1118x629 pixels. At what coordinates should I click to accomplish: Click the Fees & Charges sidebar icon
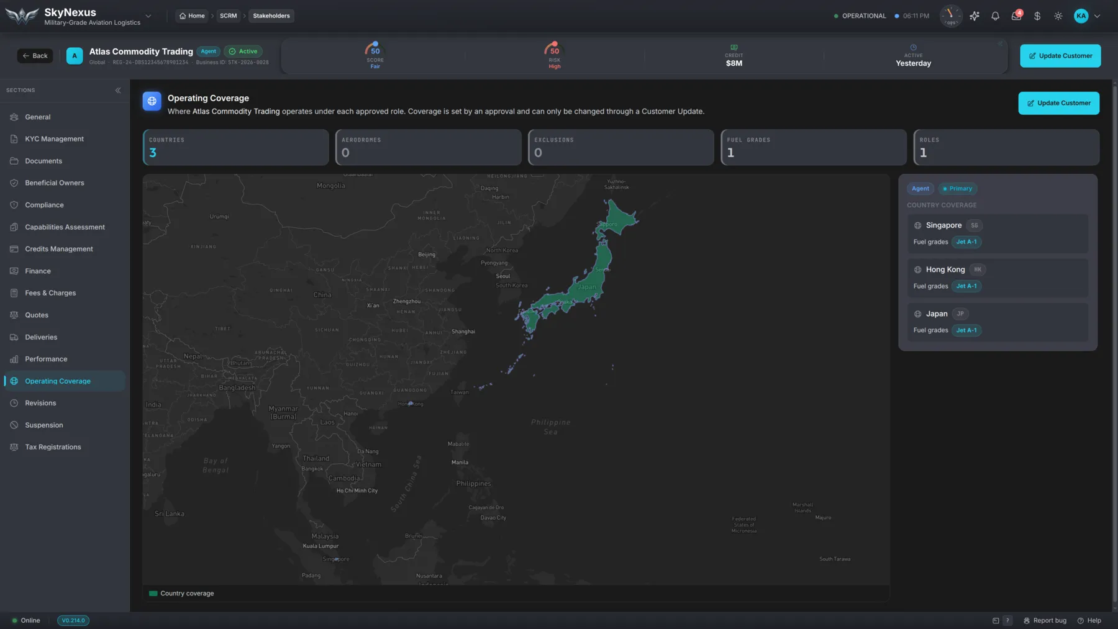14,293
